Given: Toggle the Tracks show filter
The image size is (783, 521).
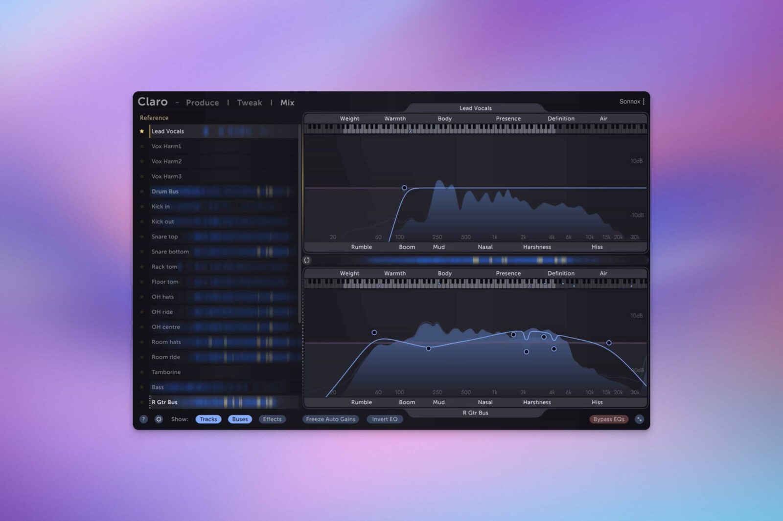Looking at the screenshot, I should 208,419.
